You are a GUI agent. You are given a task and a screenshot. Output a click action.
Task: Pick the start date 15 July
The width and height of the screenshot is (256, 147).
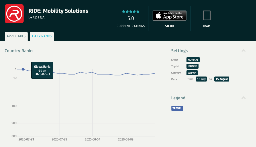click(x=201, y=79)
